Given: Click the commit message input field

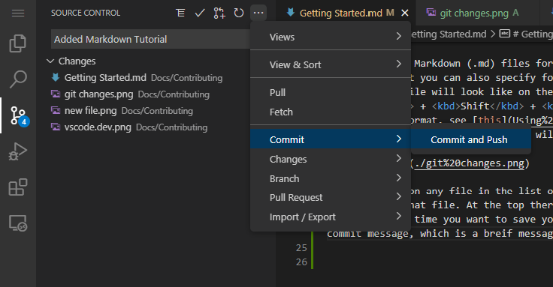Looking at the screenshot, I should click(x=150, y=39).
